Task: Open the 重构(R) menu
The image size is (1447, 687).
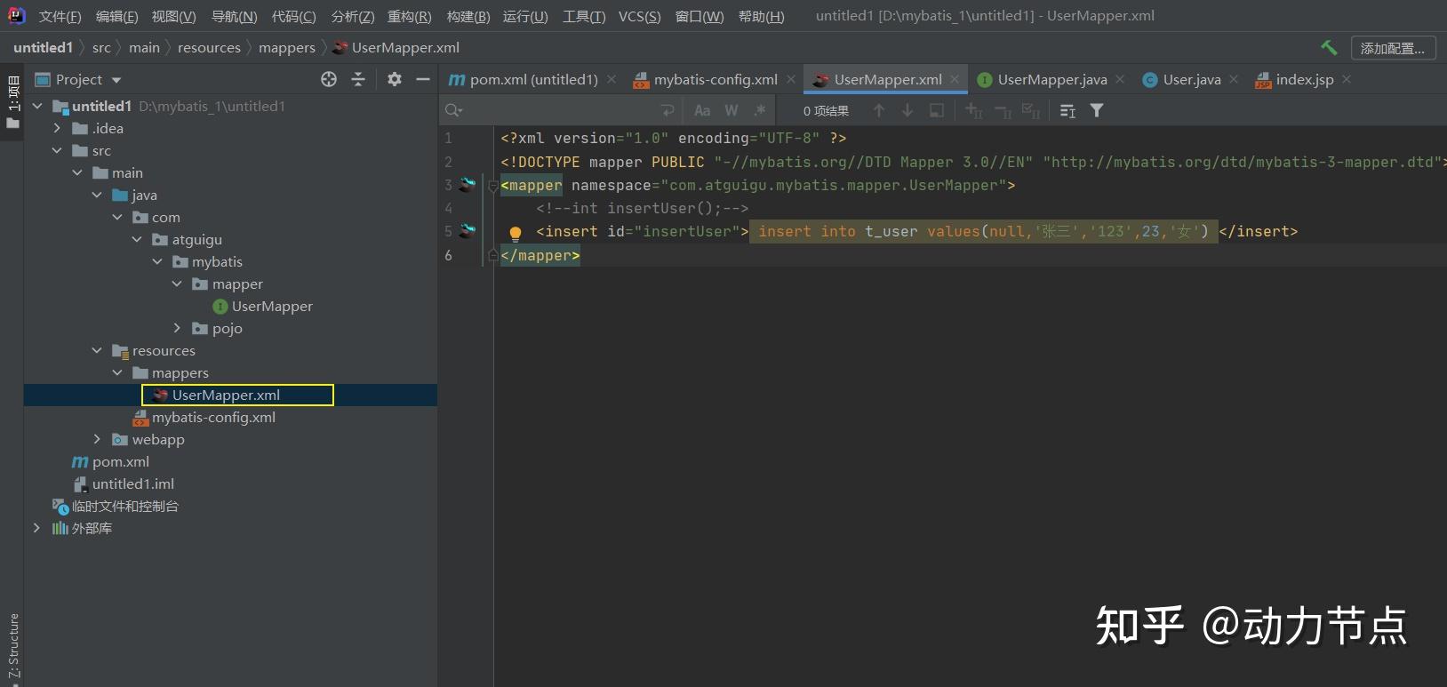Action: tap(409, 16)
